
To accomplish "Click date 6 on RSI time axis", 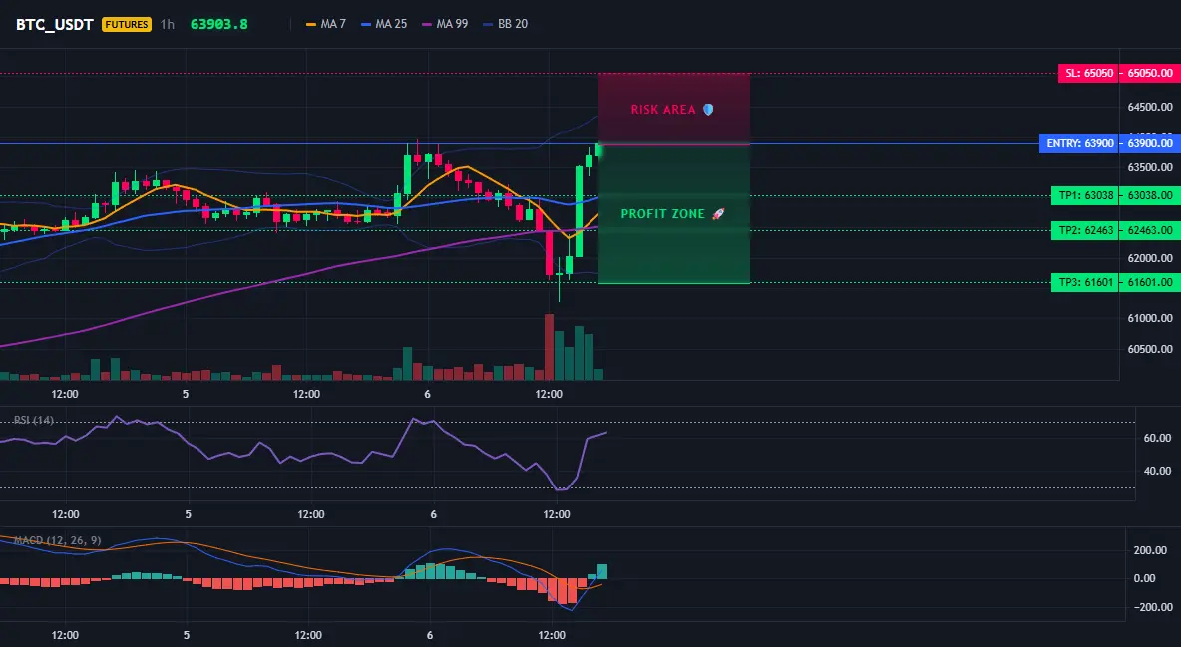I will tap(433, 514).
